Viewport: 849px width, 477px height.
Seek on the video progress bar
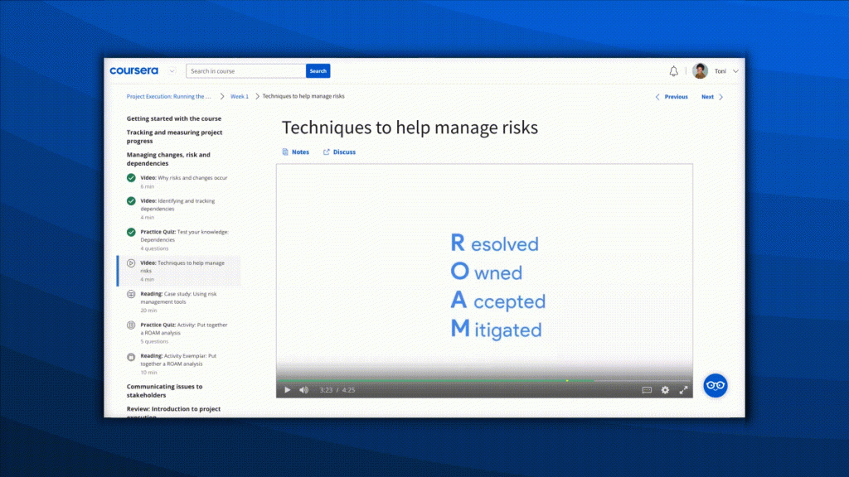click(x=484, y=381)
